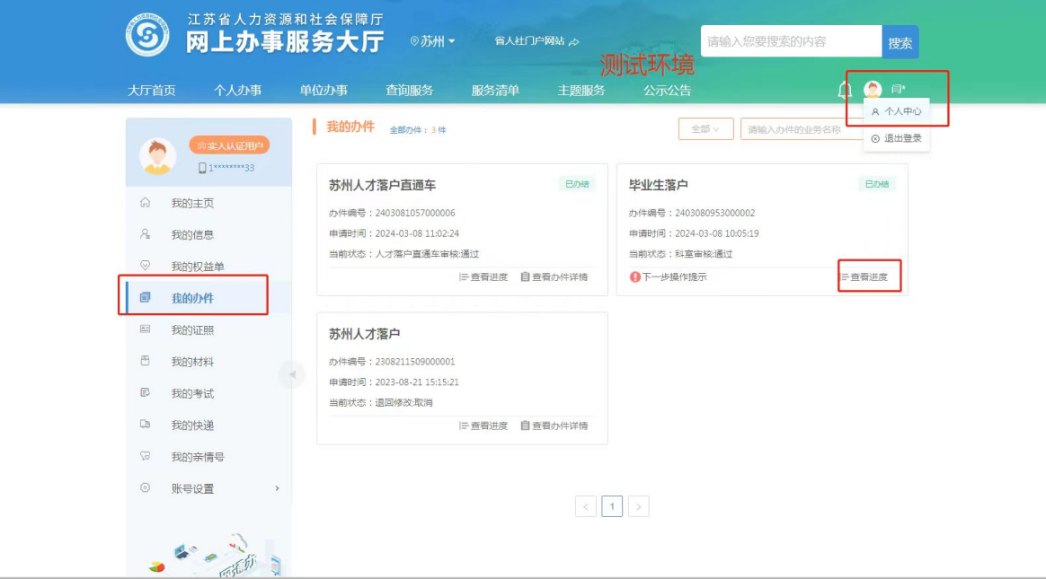Go to the next page arrow
This screenshot has width=1046, height=579.
point(638,506)
